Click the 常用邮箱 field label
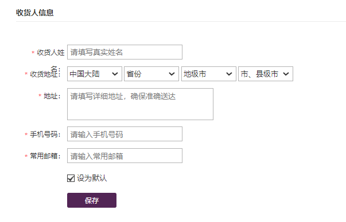Viewport: 346px width, 222px height. 45,156
